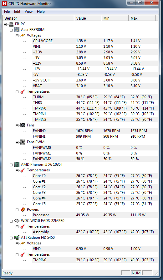Select the VIN1 voltage row
Image resolution: width=163 pixels, height=280 pixels.
(x=95, y=47)
